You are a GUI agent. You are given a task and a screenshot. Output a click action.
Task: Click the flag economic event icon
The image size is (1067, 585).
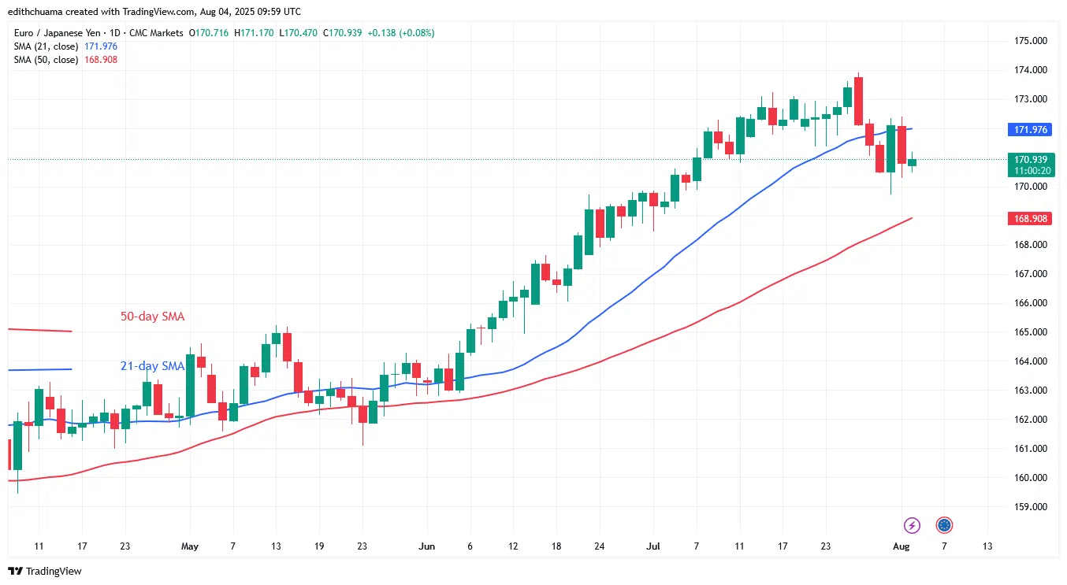pos(944,525)
